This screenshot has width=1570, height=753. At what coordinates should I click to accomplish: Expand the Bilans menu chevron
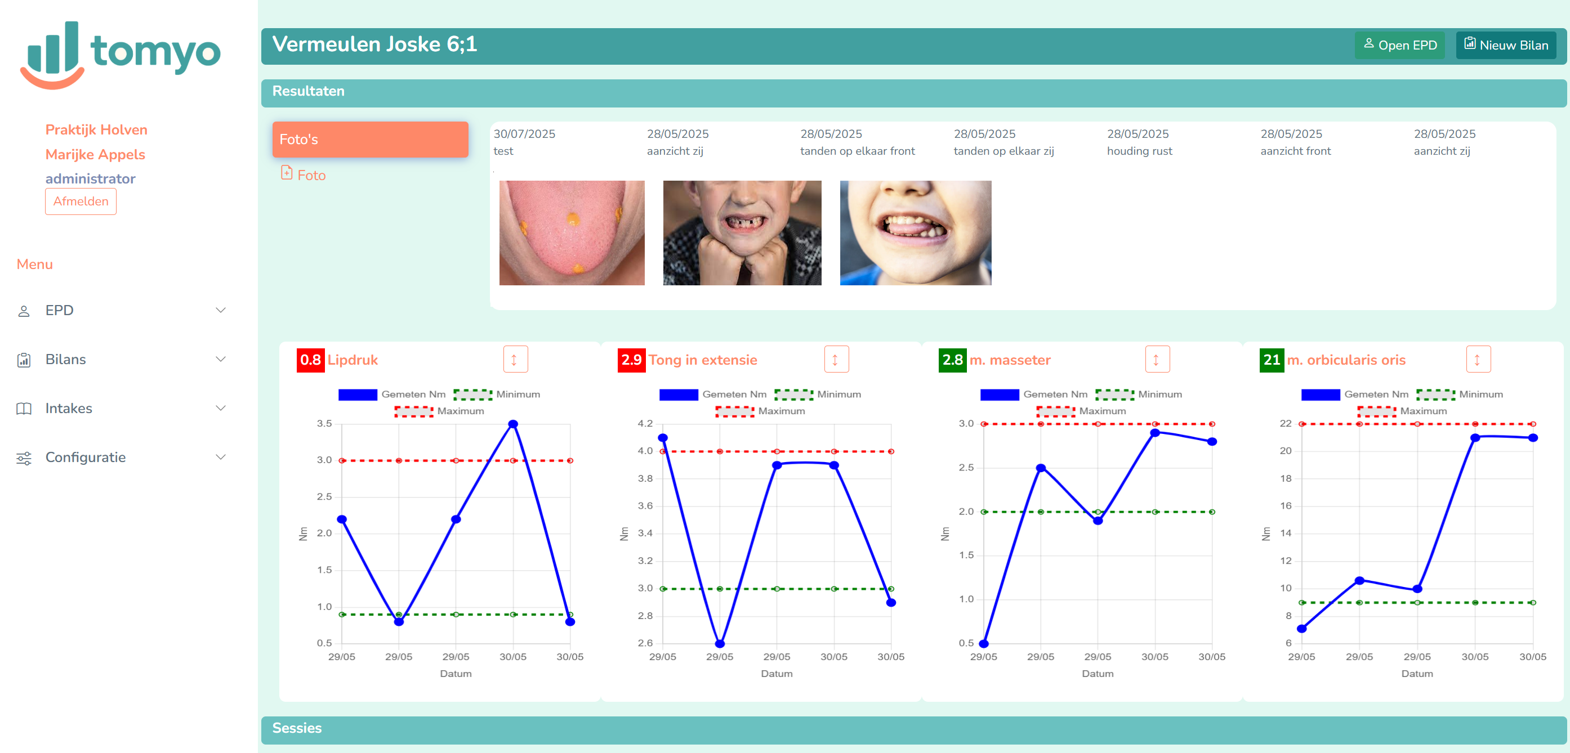coord(221,360)
